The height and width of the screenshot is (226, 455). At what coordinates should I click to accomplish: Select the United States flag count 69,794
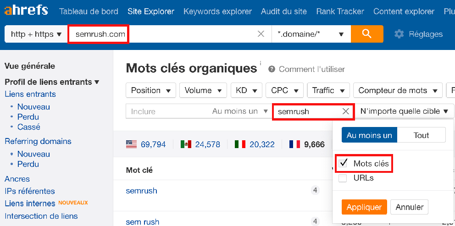click(x=146, y=144)
